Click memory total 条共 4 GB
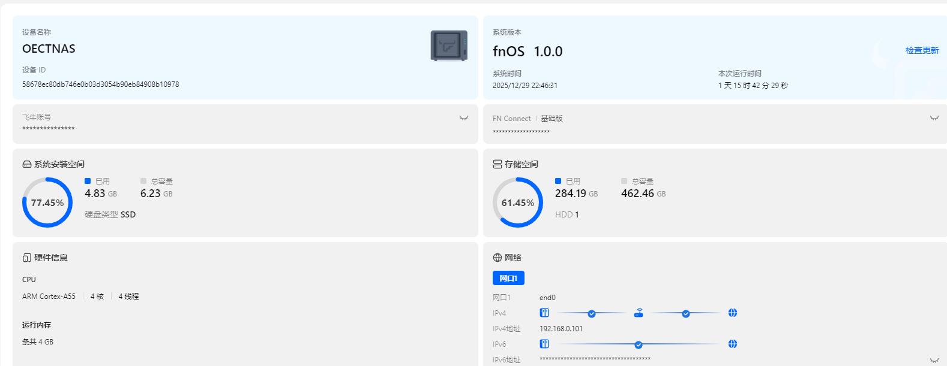 38,342
